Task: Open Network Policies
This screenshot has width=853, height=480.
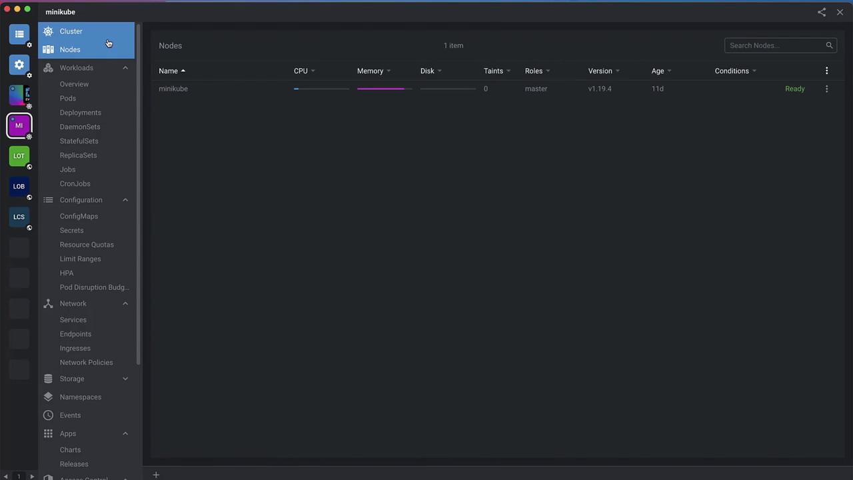Action: (x=87, y=363)
